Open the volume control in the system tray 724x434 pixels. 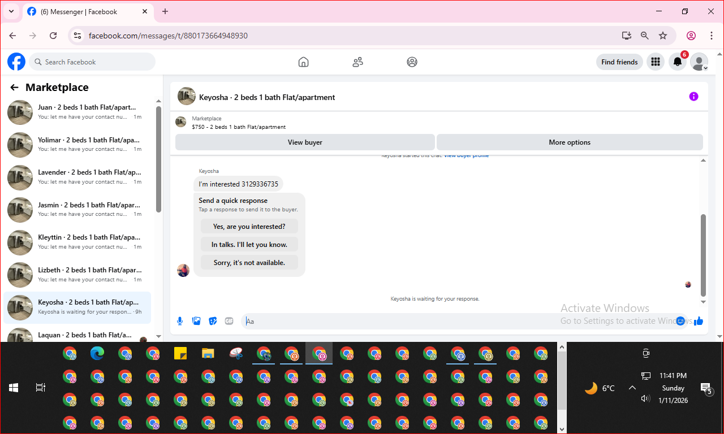645,399
